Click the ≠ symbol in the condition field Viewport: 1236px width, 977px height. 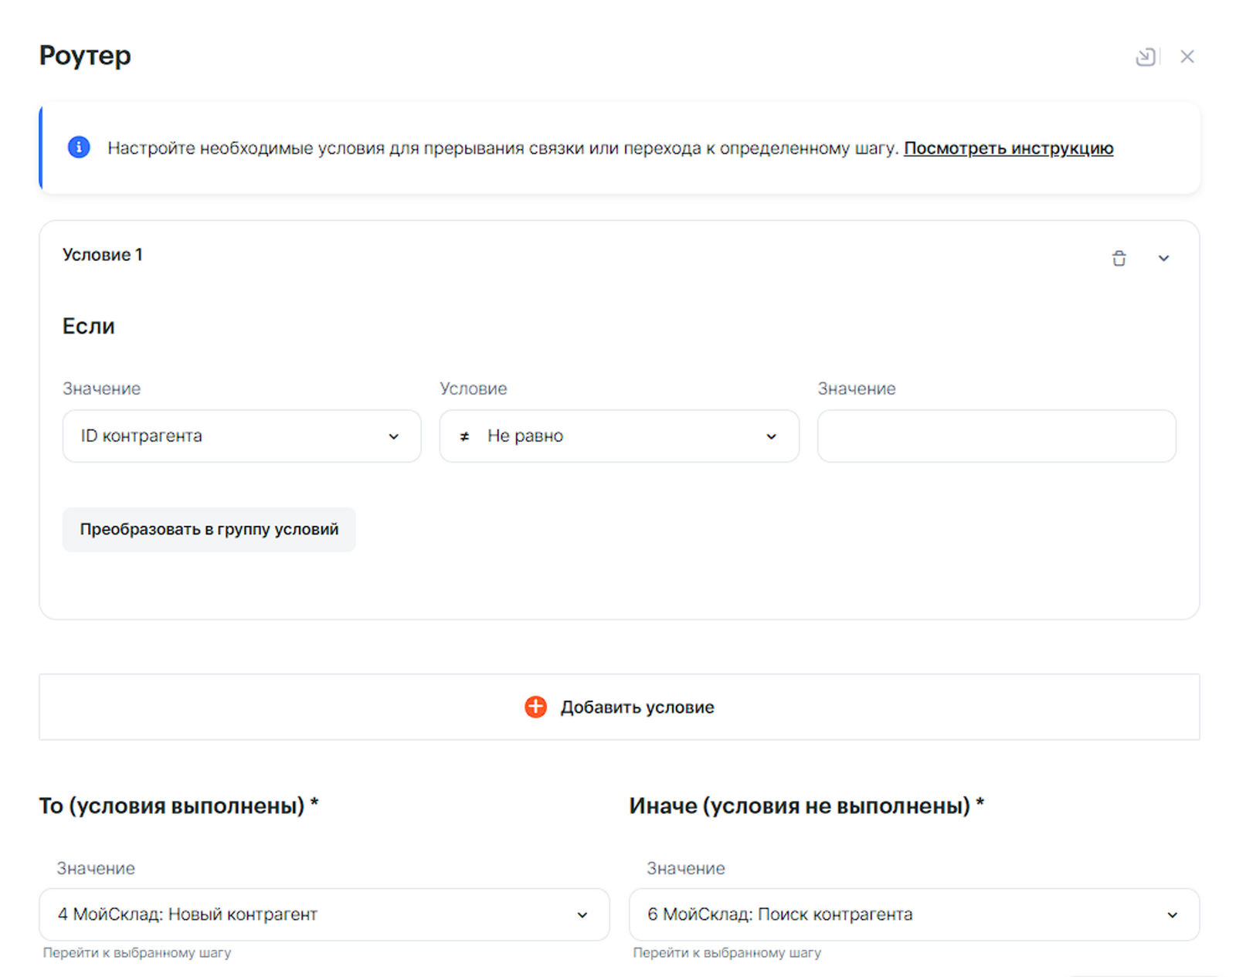(x=464, y=436)
